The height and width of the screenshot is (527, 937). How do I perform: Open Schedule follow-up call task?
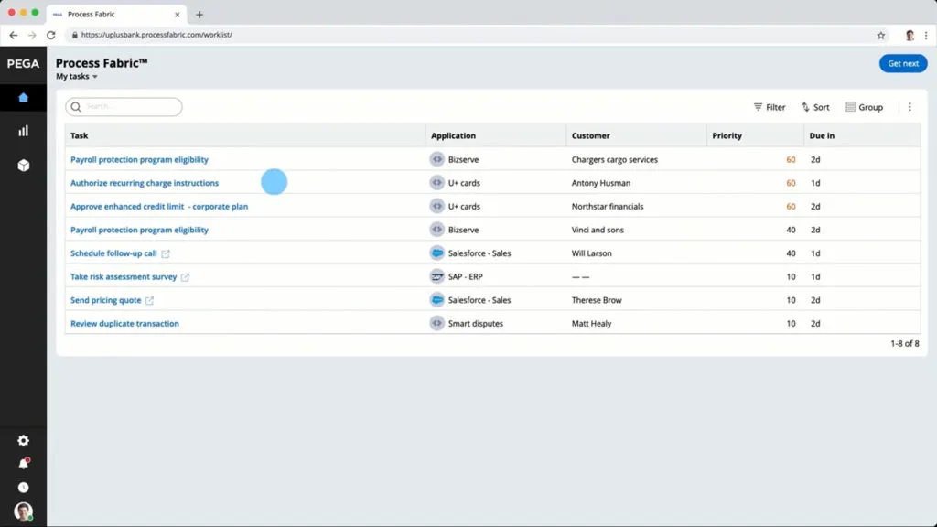[113, 253]
